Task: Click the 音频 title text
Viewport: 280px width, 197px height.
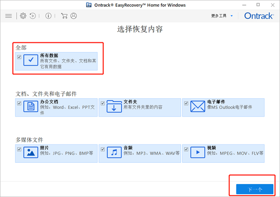Action: coord(128,148)
